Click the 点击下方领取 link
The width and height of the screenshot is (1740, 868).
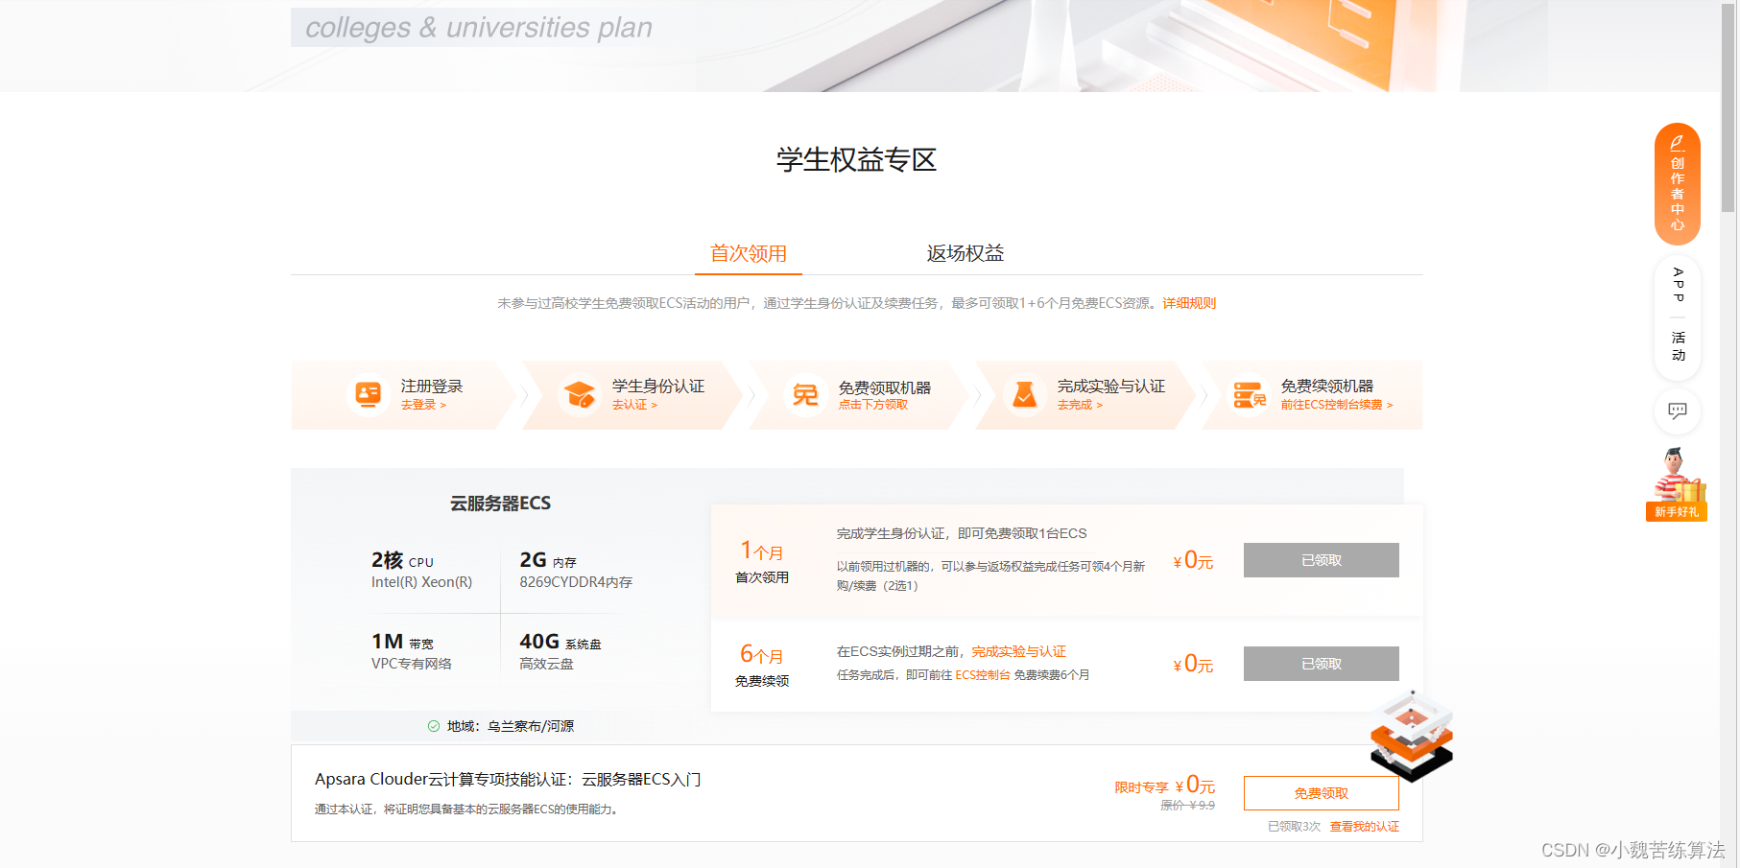point(873,405)
